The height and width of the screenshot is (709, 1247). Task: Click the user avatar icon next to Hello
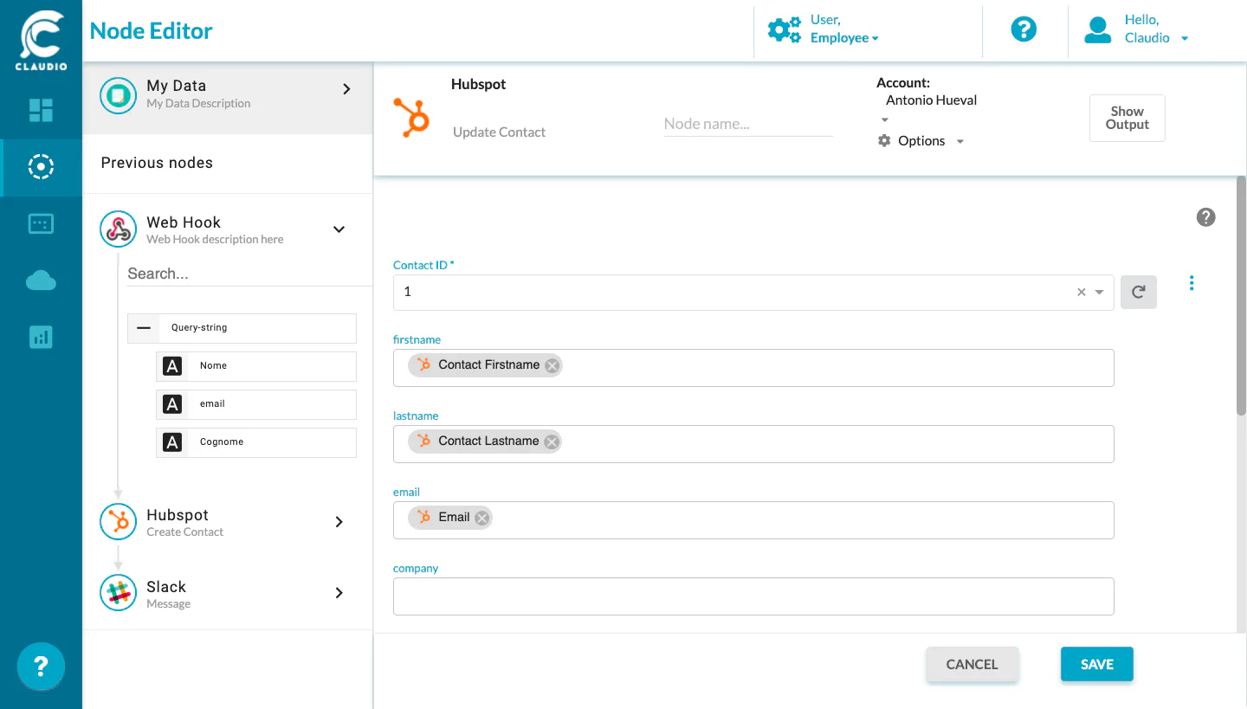(x=1098, y=29)
